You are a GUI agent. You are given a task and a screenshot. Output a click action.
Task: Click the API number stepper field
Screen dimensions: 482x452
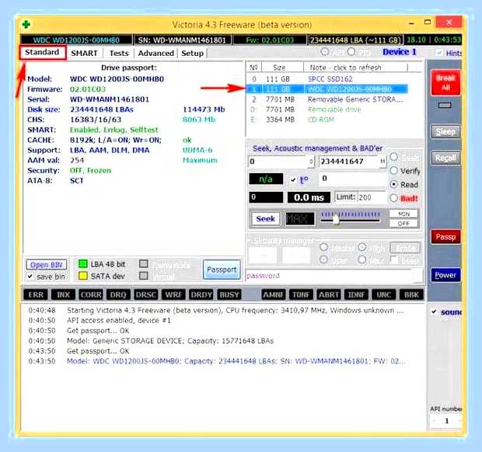point(446,421)
